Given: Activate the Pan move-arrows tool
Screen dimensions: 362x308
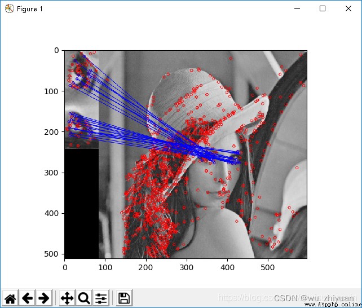Looking at the screenshot, I should click(67, 298).
